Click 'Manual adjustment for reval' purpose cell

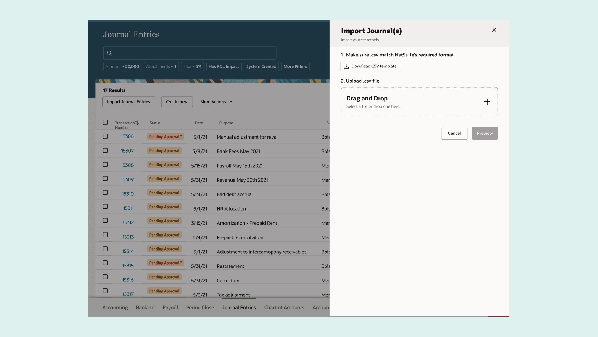tap(247, 137)
